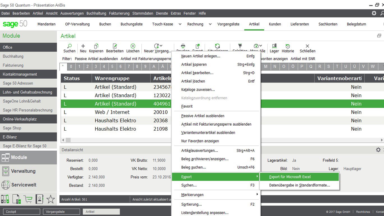The width and height of the screenshot is (384, 216).
Task: Open the Lager icon in the toolbar
Action: pos(274,46)
